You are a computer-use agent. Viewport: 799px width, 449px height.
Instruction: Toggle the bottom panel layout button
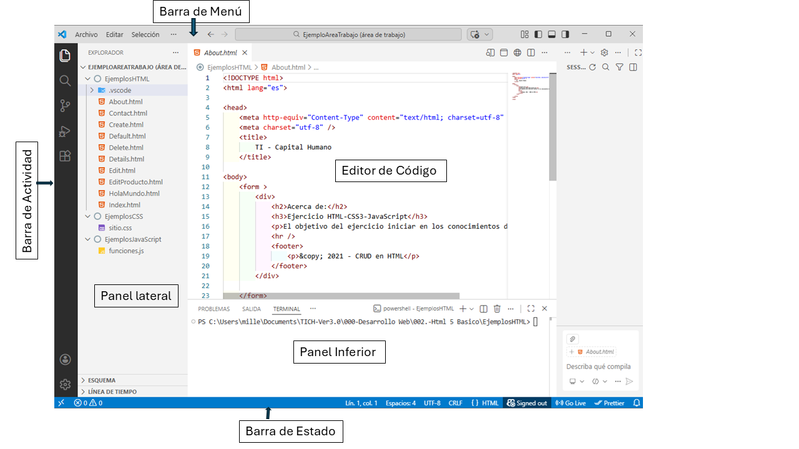[x=552, y=34]
